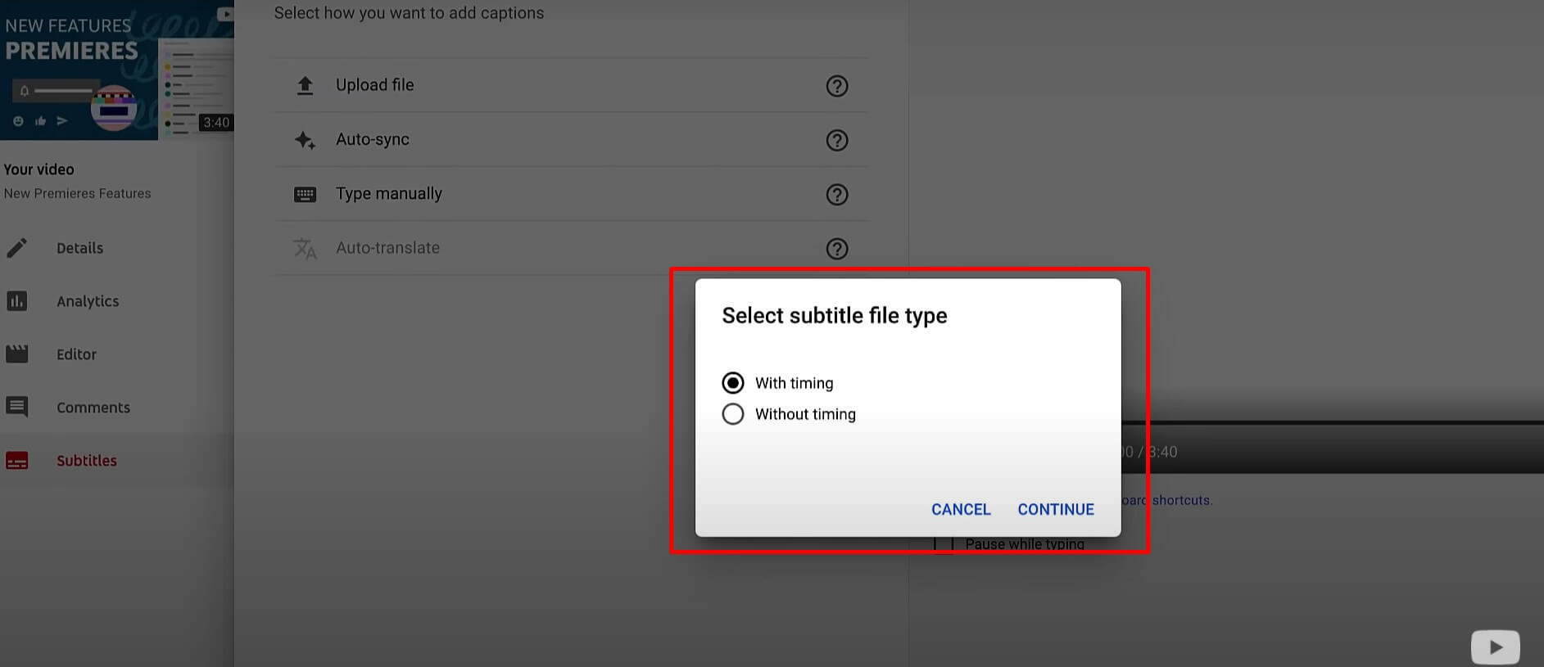Click the Auto-translate language icon
This screenshot has height=667, width=1544.
305,249
